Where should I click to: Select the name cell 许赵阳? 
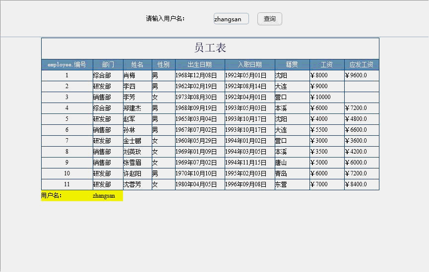(x=137, y=173)
